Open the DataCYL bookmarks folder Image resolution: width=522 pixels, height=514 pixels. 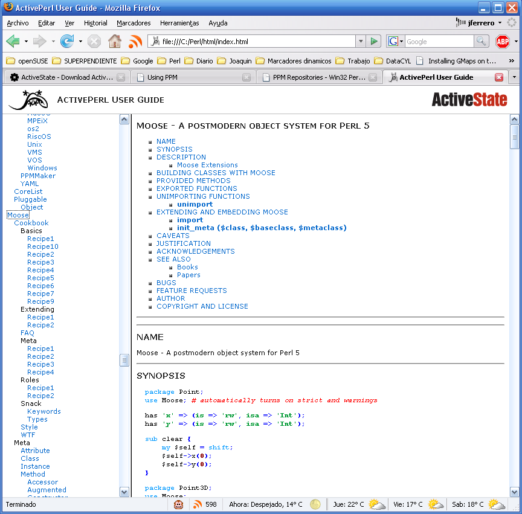point(393,61)
